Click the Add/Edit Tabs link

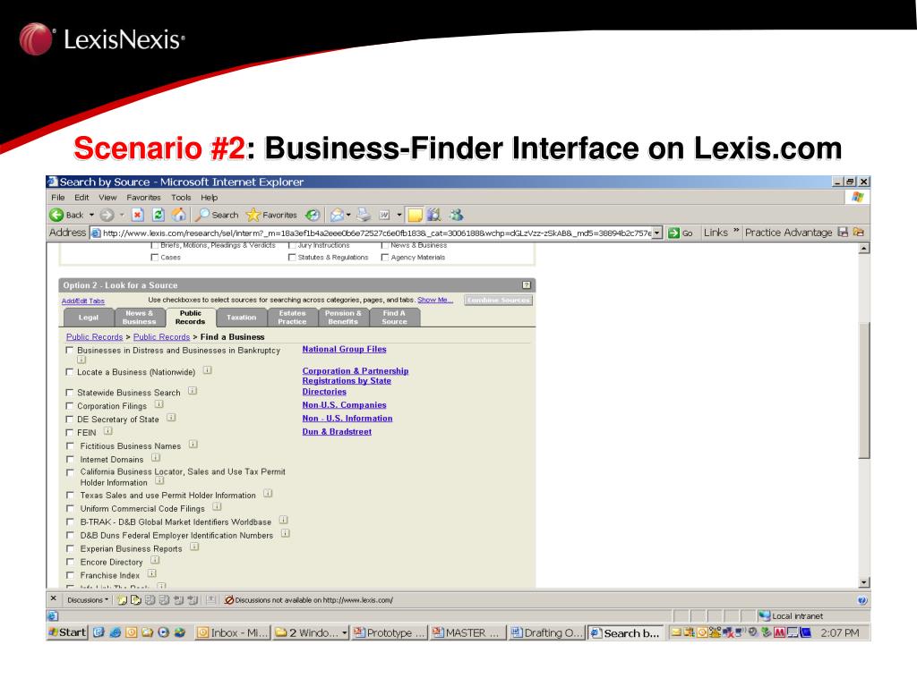tap(83, 301)
